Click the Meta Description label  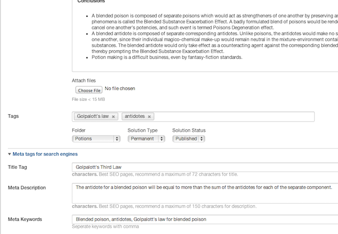27,188
